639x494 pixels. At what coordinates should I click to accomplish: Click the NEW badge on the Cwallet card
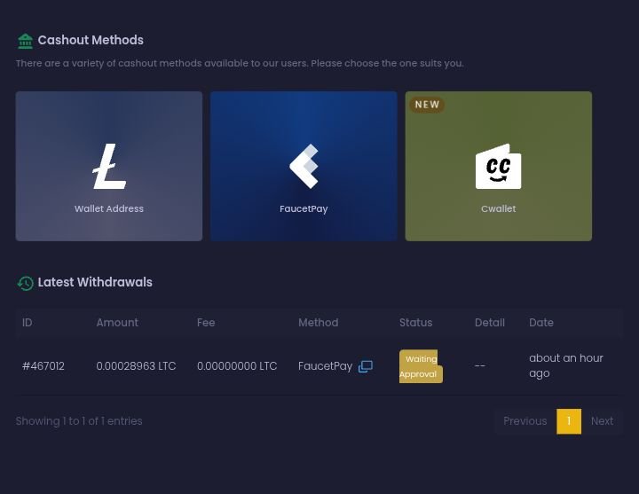coord(427,105)
